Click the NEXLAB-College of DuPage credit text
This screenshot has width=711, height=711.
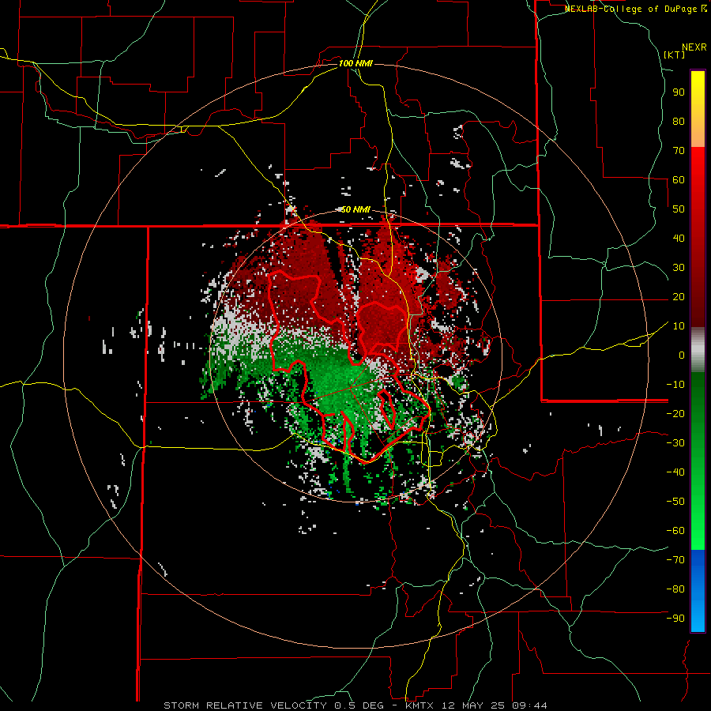coord(635,9)
